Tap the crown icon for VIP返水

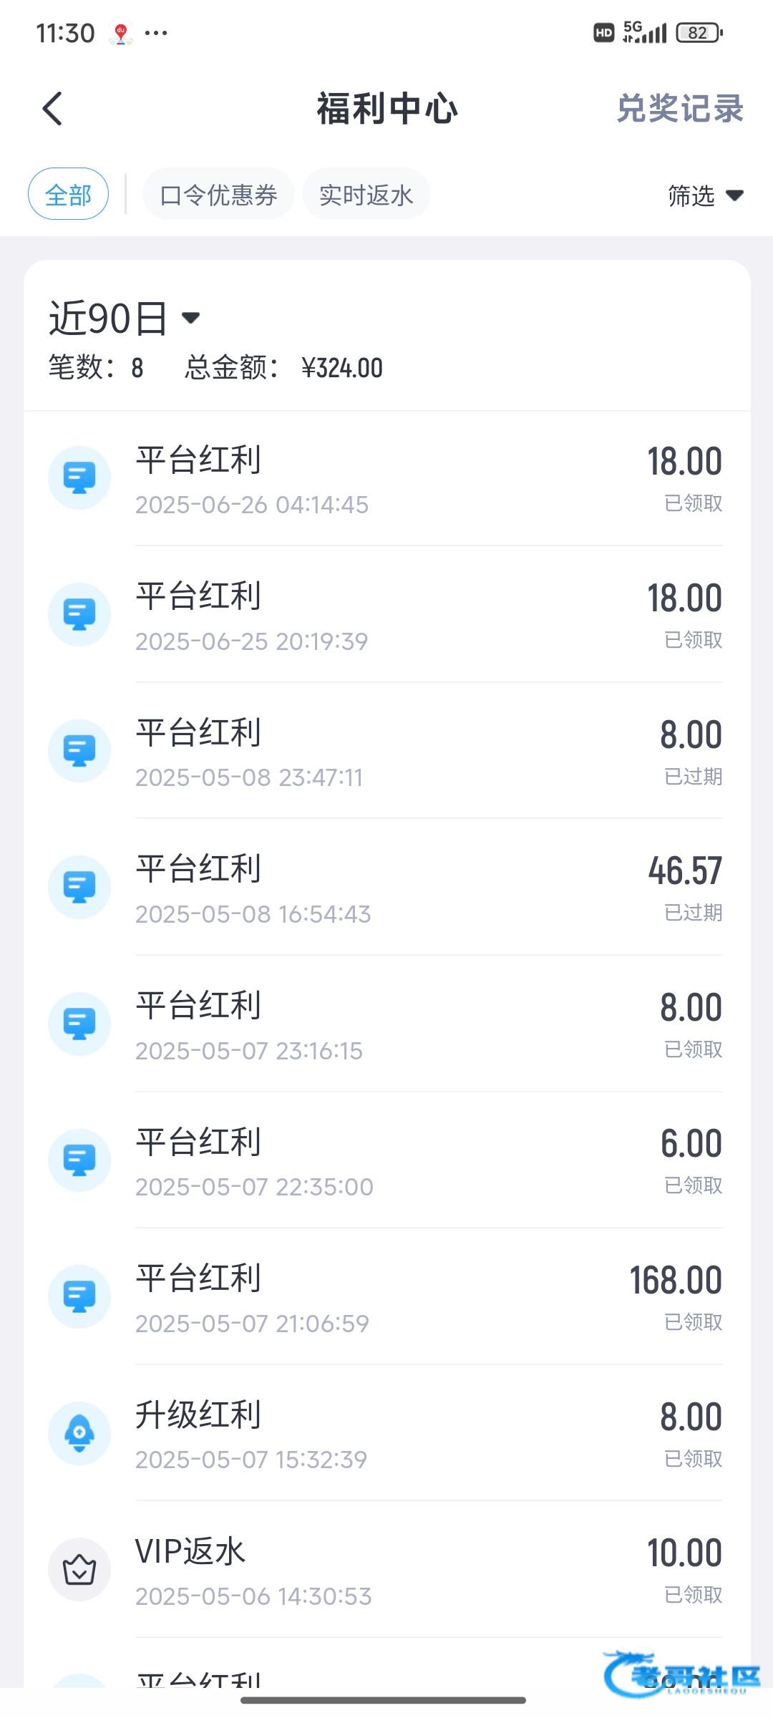[79, 1570]
